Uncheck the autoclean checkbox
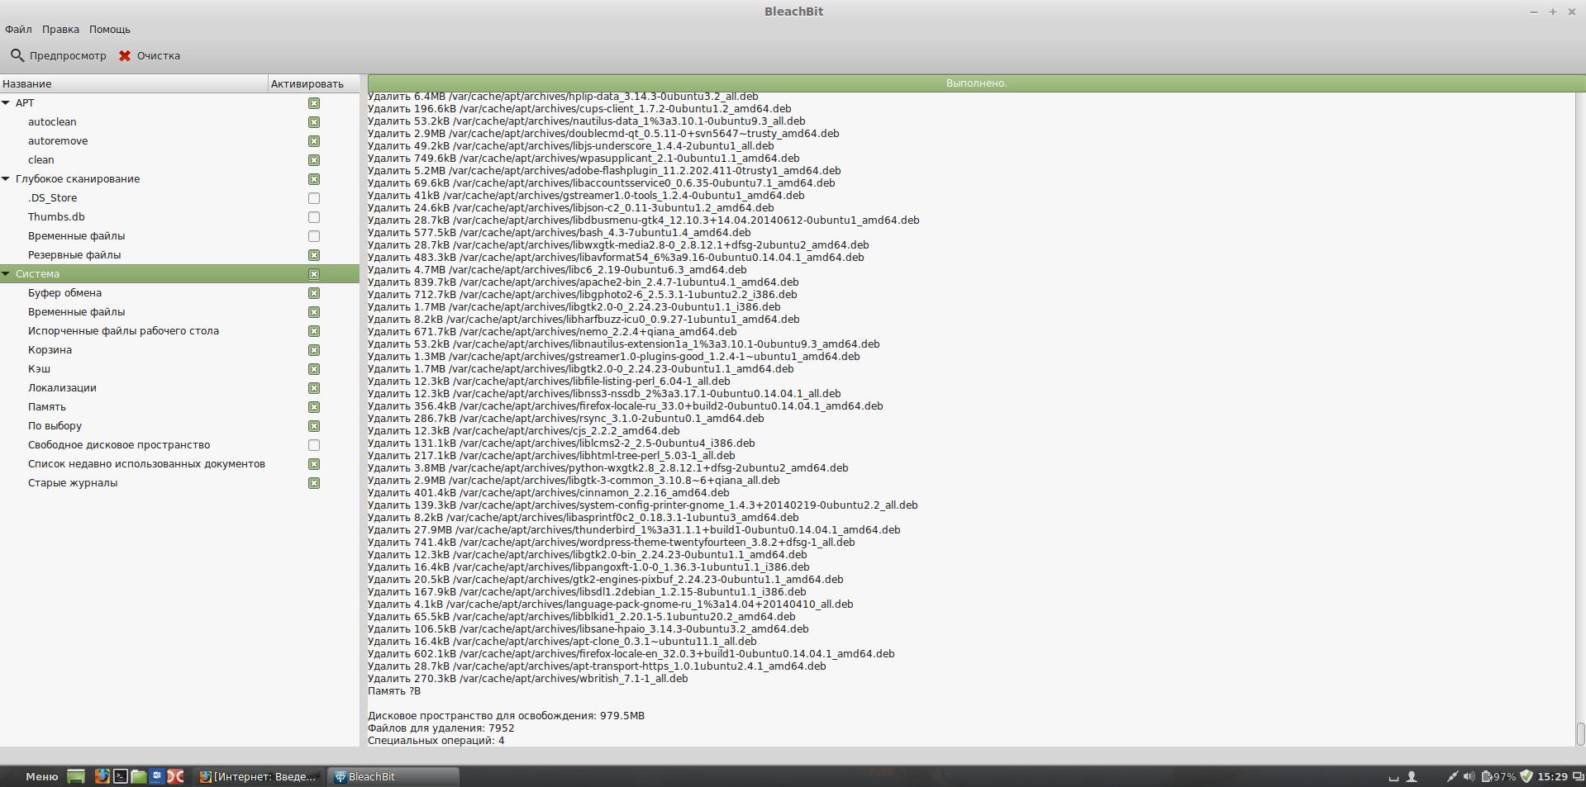The image size is (1586, 787). (314, 122)
